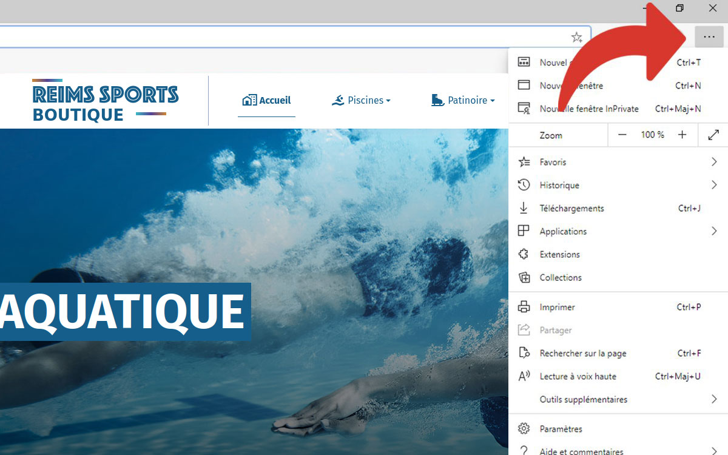Screen dimensions: 728x455
Task: Expand the Favoris submenu arrow
Action: point(714,162)
